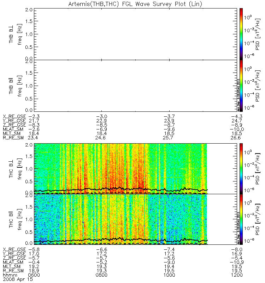Click the time tick label '0800'
The height and width of the screenshot is (283, 265).
101,275
